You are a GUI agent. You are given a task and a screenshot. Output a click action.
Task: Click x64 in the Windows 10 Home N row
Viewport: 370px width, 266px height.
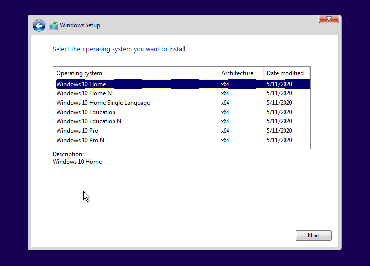[225, 93]
